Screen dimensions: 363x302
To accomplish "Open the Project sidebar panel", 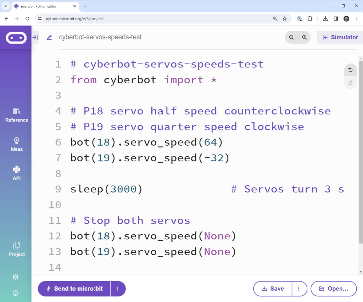I will coord(16,249).
